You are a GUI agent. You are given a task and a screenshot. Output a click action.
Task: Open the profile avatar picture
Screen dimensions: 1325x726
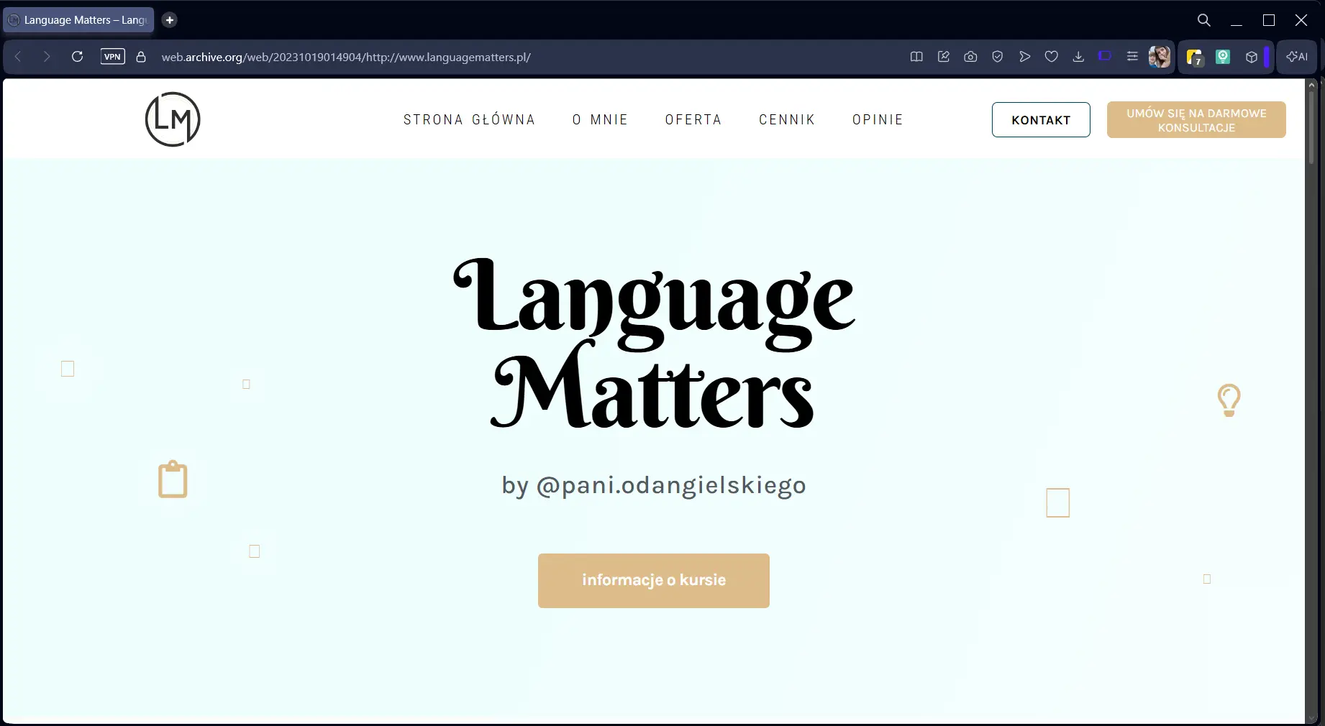pyautogui.click(x=1160, y=57)
